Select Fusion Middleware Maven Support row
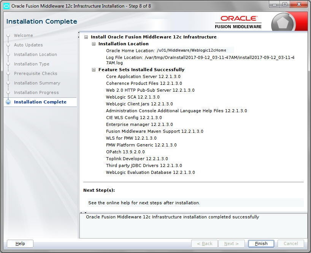 coord(154,131)
